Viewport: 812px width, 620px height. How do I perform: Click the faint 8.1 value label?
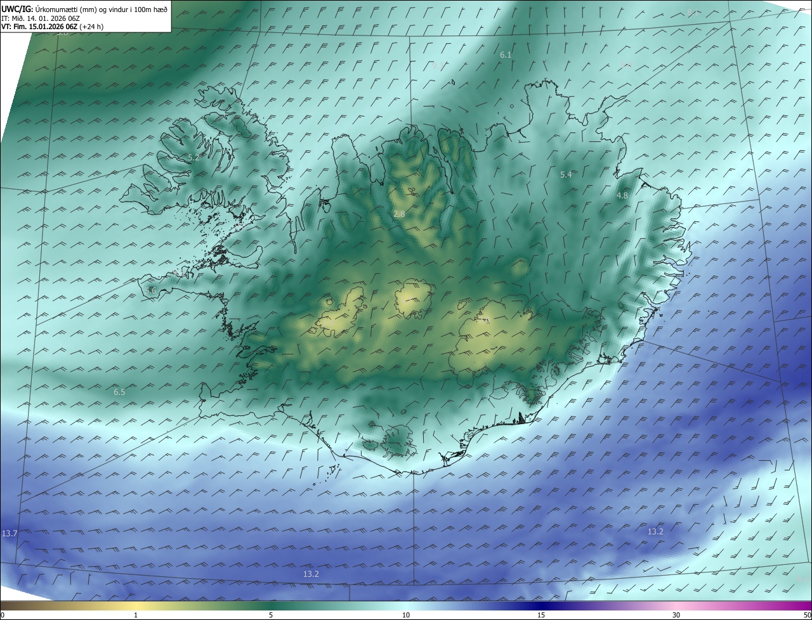(693, 13)
